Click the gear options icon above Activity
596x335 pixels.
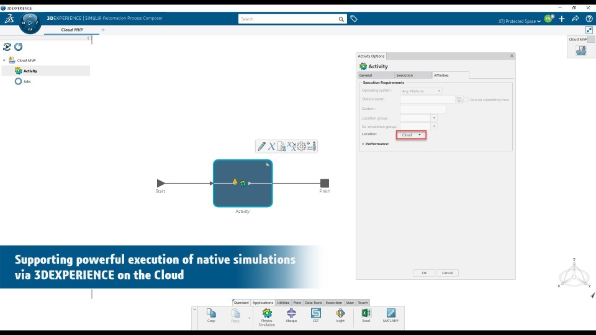(x=302, y=146)
